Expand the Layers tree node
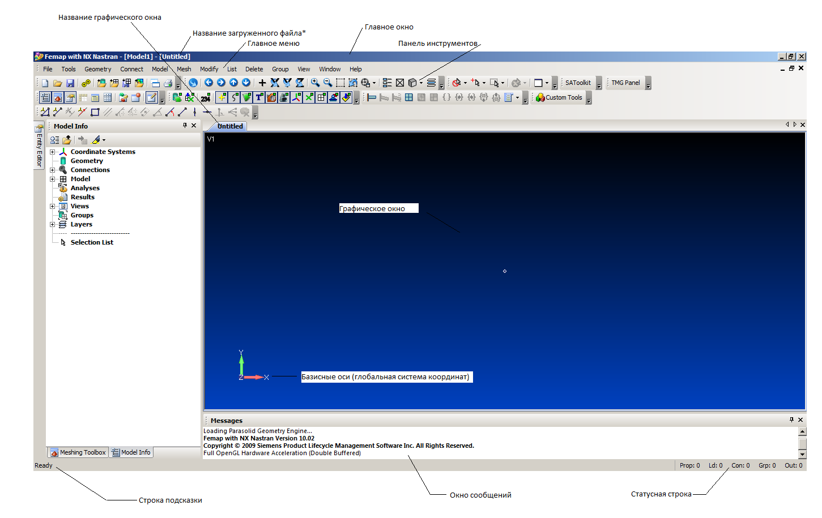The image size is (822, 518). [53, 224]
